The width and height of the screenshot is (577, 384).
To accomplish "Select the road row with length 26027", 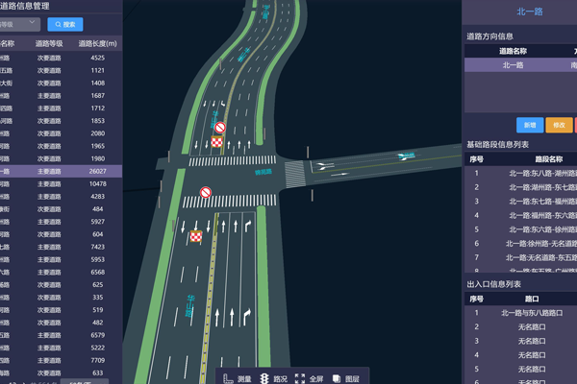I will tap(60, 171).
